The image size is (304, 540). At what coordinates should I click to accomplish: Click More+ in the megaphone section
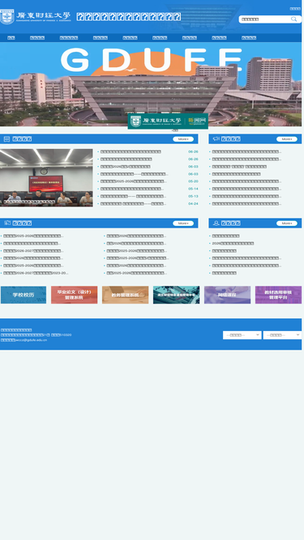pos(287,139)
